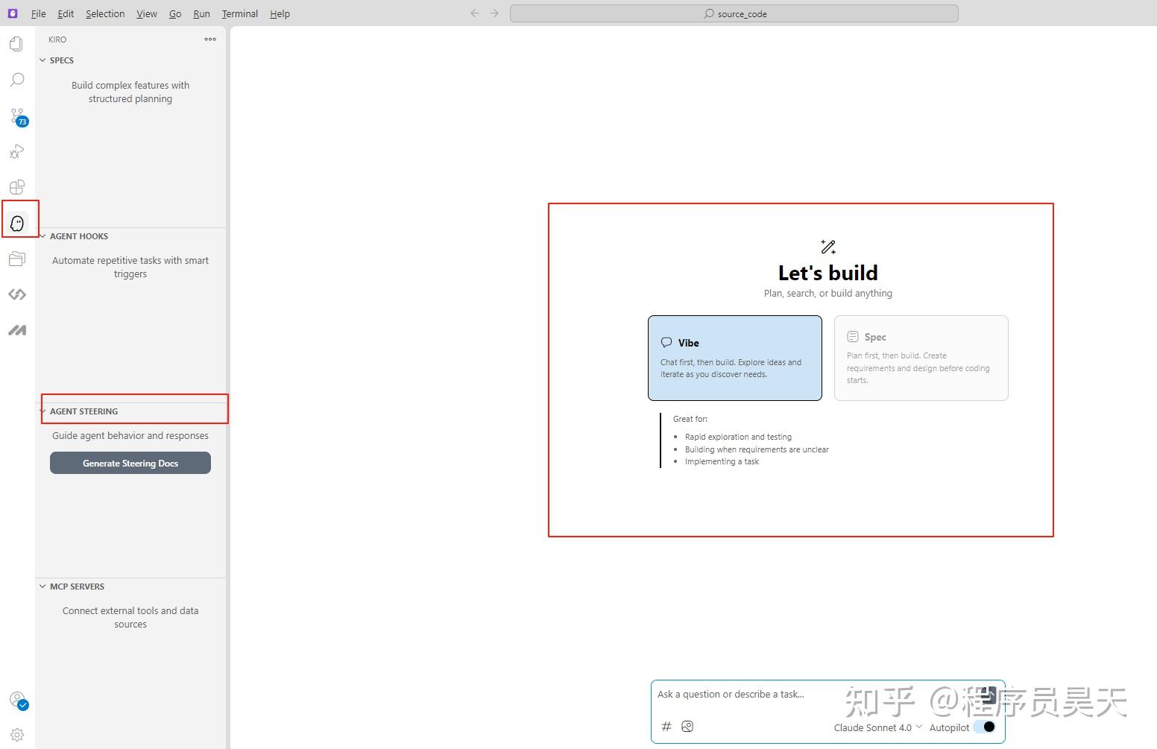Click the hashtag context icon in chat input

tap(666, 726)
